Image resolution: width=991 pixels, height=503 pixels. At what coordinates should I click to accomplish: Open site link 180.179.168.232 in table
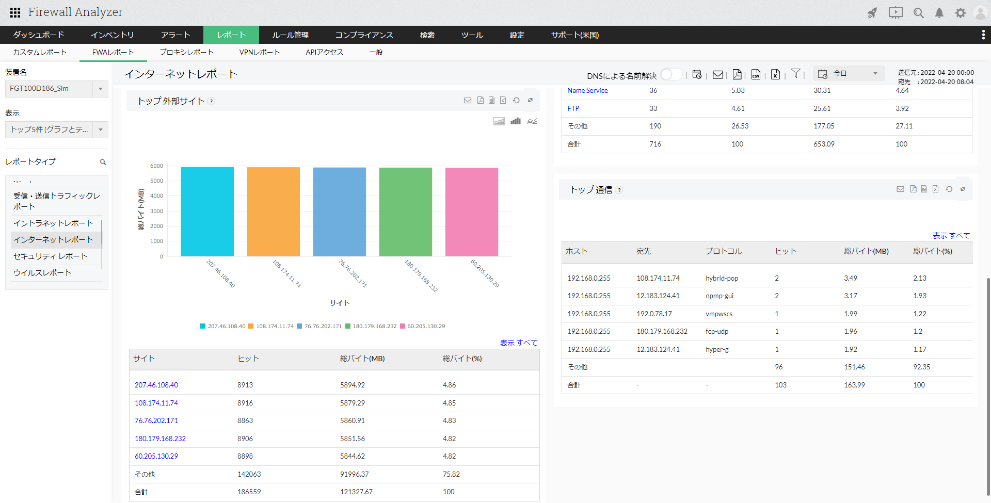click(x=160, y=439)
